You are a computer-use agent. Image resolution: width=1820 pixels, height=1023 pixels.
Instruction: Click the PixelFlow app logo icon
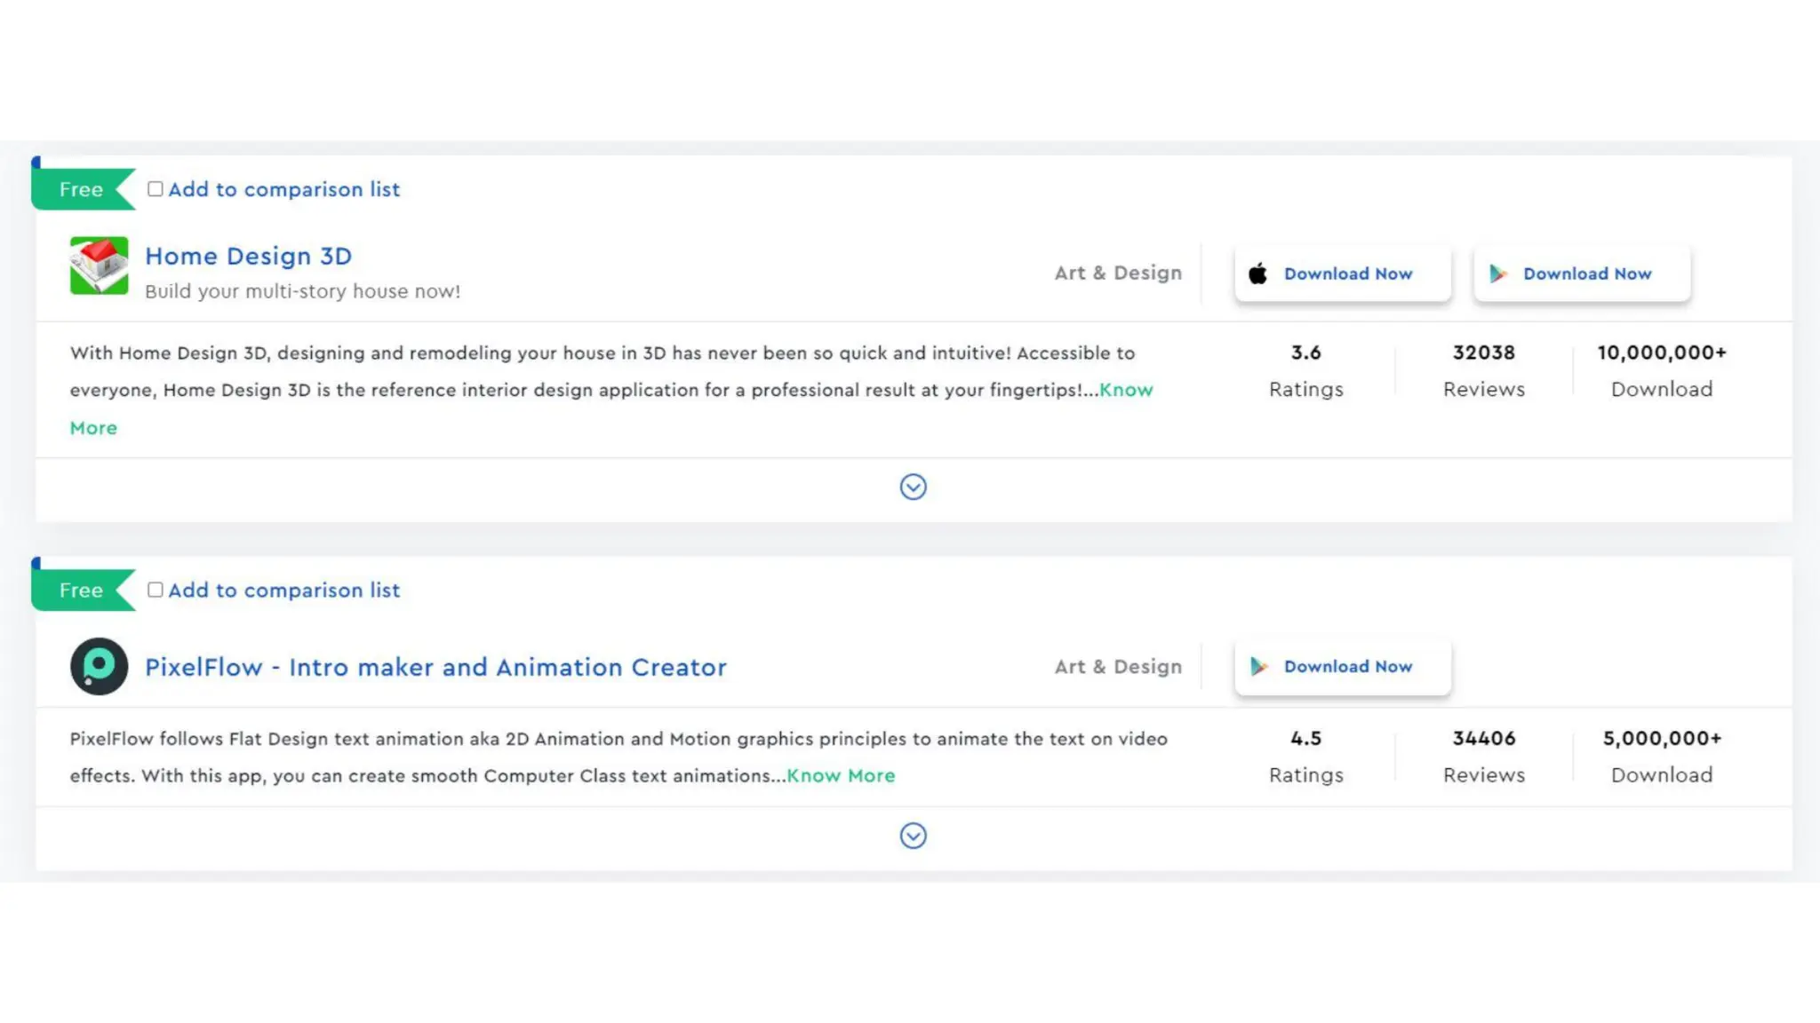[99, 666]
